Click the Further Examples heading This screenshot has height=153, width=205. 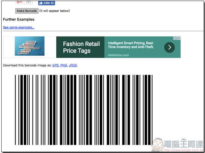point(19,19)
